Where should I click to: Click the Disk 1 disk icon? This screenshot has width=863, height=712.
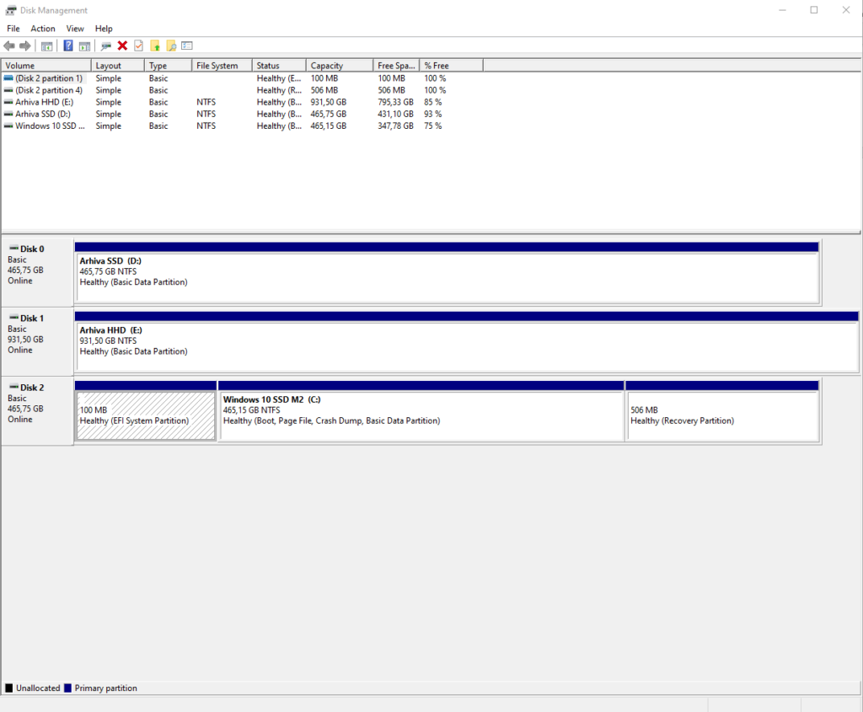click(13, 318)
